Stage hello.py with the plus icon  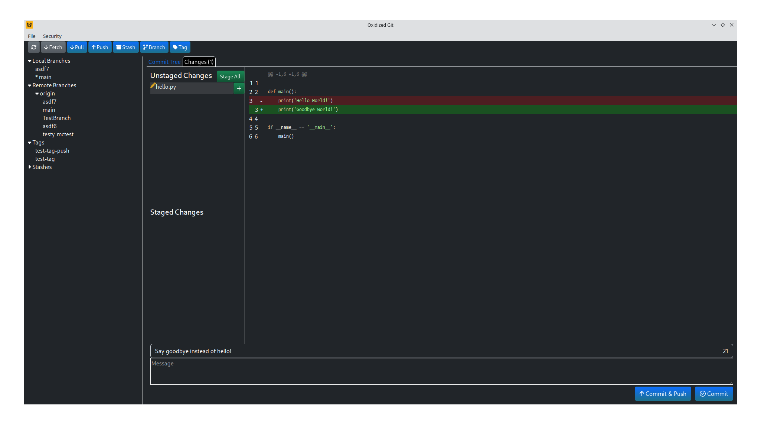point(239,88)
